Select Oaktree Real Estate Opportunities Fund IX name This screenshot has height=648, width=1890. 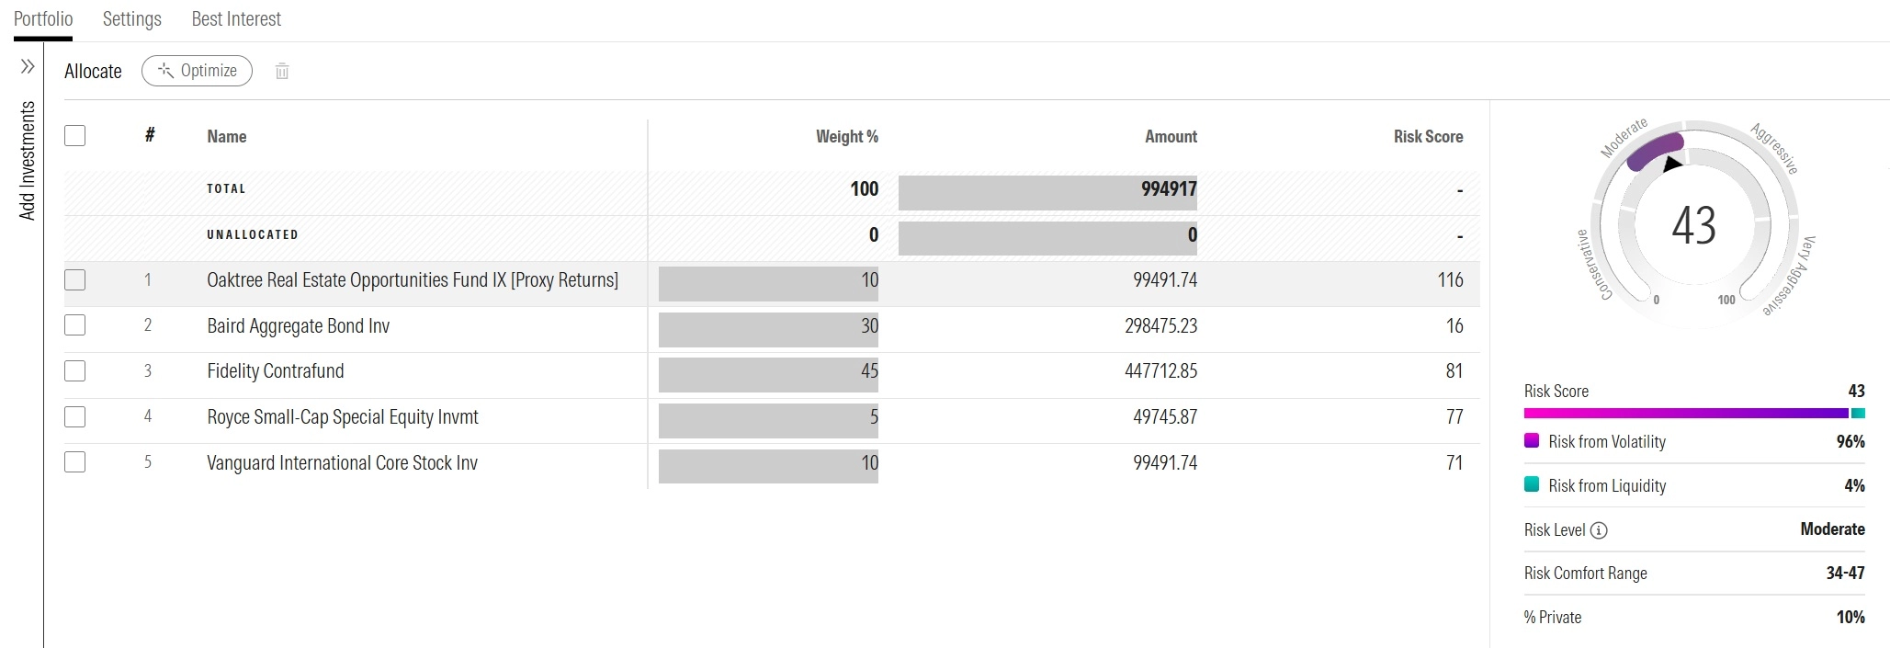click(x=413, y=280)
